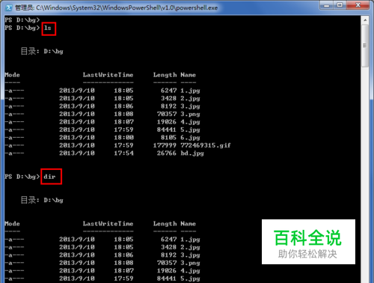Screen dimensions: 374x283
Task: Click the scrollbar up arrow
Action: [365, 20]
